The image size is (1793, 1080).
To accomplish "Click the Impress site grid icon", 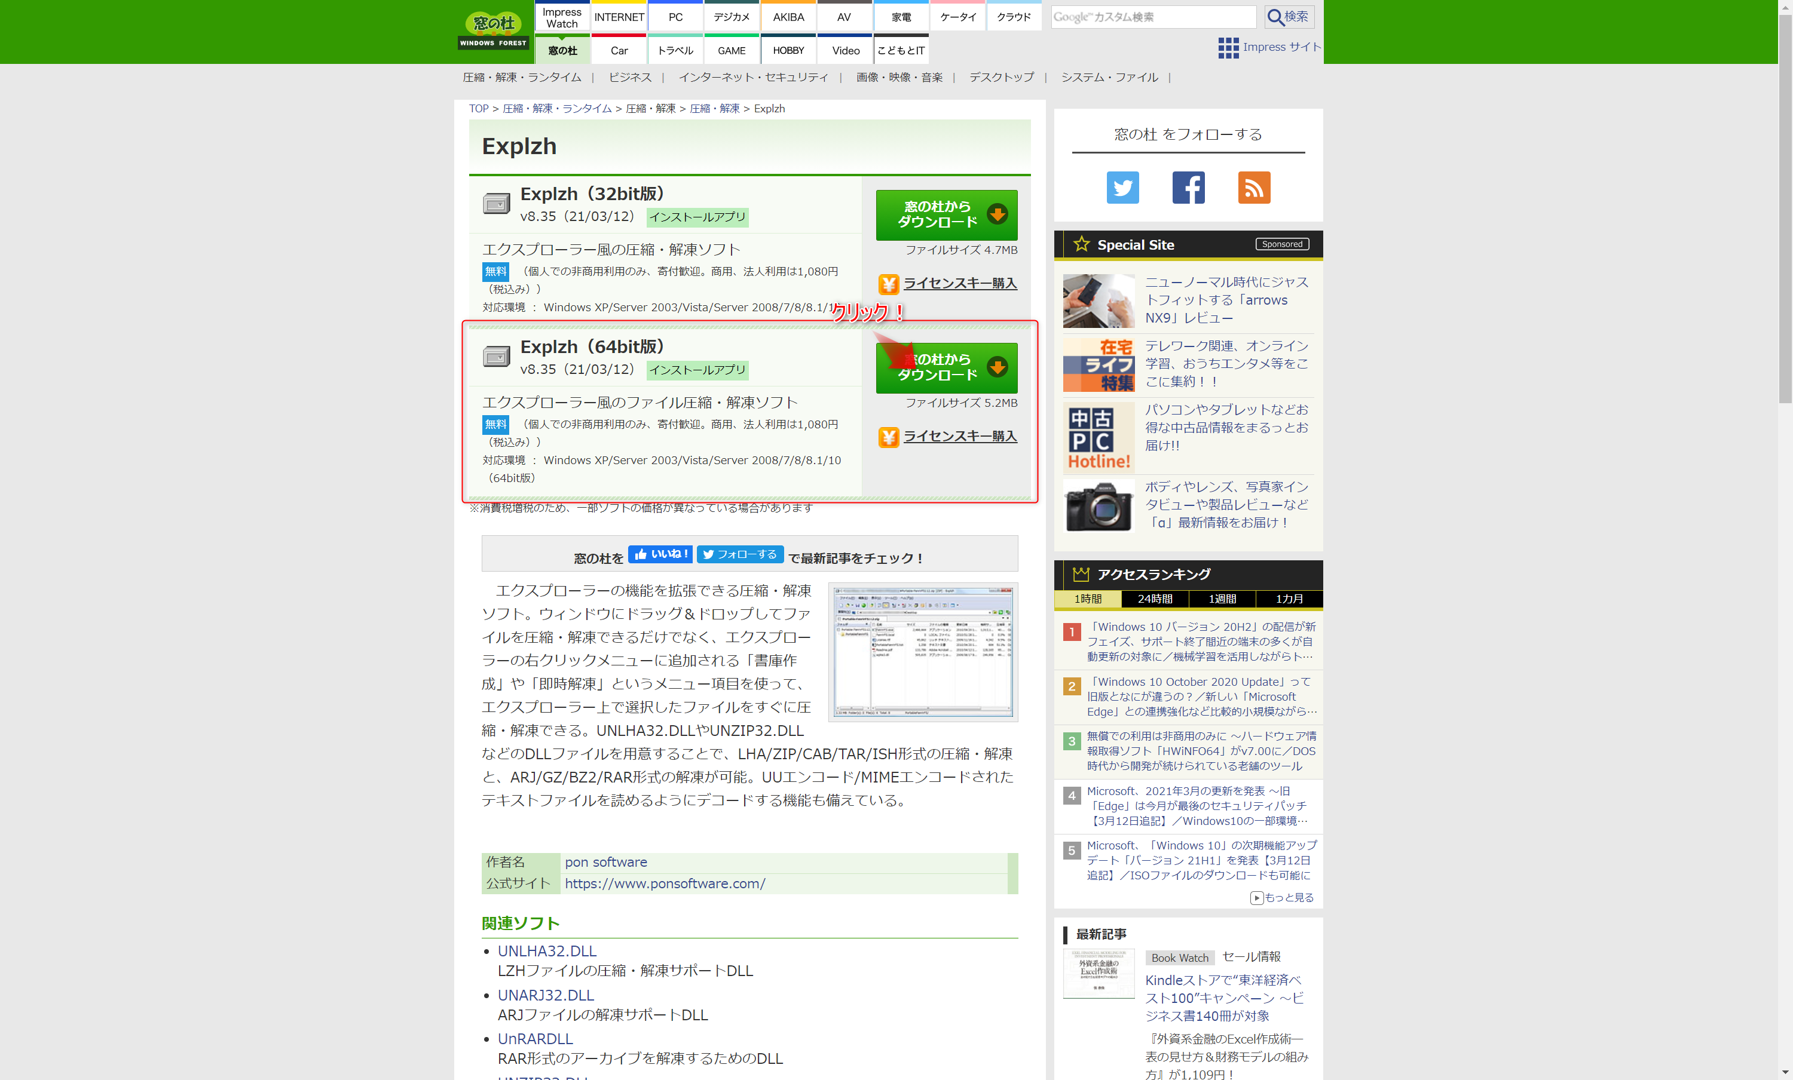I will (1228, 47).
